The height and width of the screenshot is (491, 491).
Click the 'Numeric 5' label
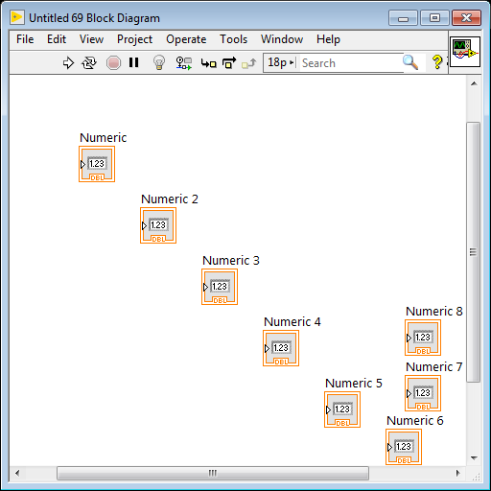pyautogui.click(x=354, y=384)
